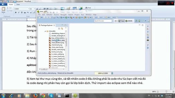Screen dimensions: 175x98
Task: Click the Package Explorer vertical scrollbar thumb
Action: pos(66,42)
